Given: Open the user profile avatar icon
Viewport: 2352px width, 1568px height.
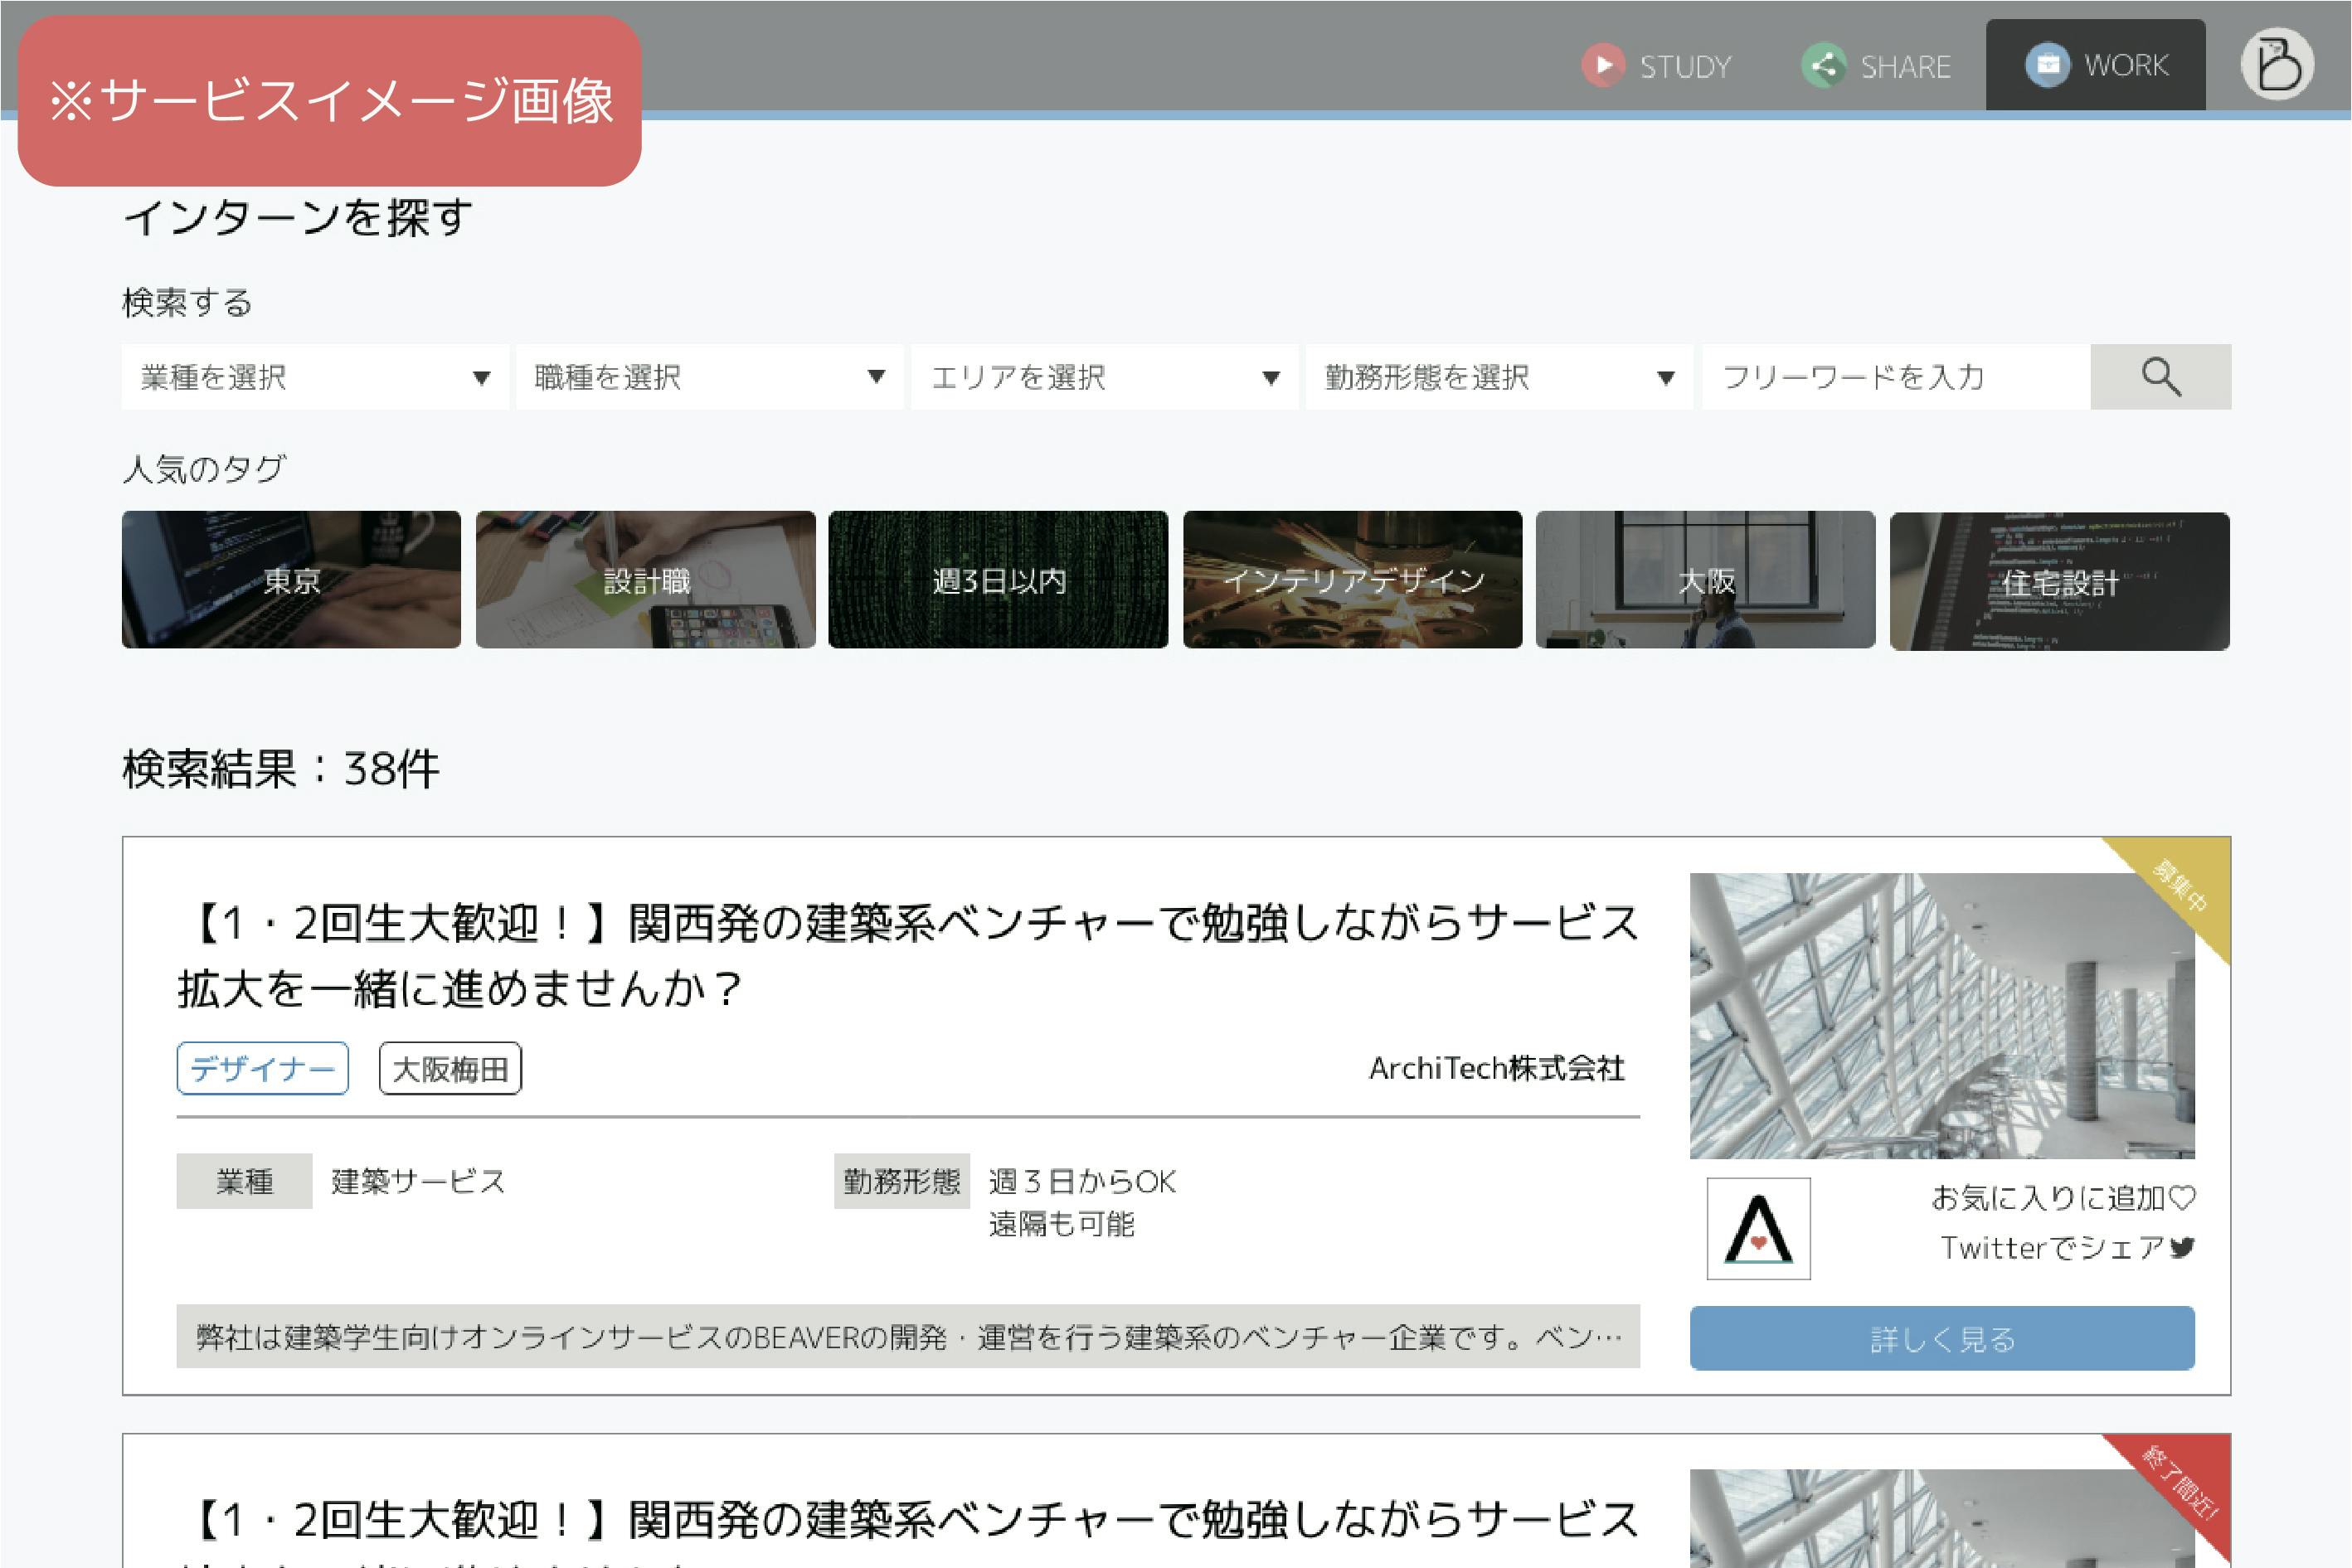Looking at the screenshot, I should click(2277, 64).
